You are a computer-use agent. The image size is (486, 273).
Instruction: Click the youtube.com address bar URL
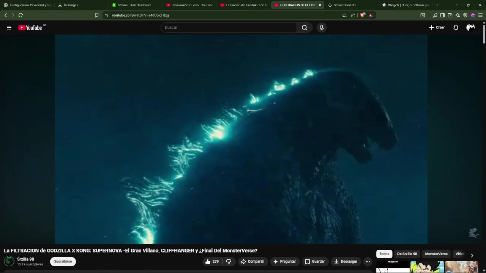(x=140, y=15)
